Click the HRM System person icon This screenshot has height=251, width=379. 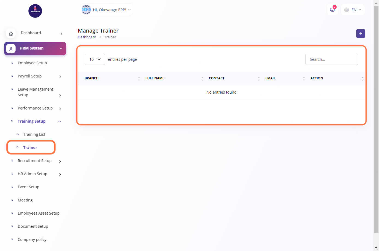pos(11,49)
